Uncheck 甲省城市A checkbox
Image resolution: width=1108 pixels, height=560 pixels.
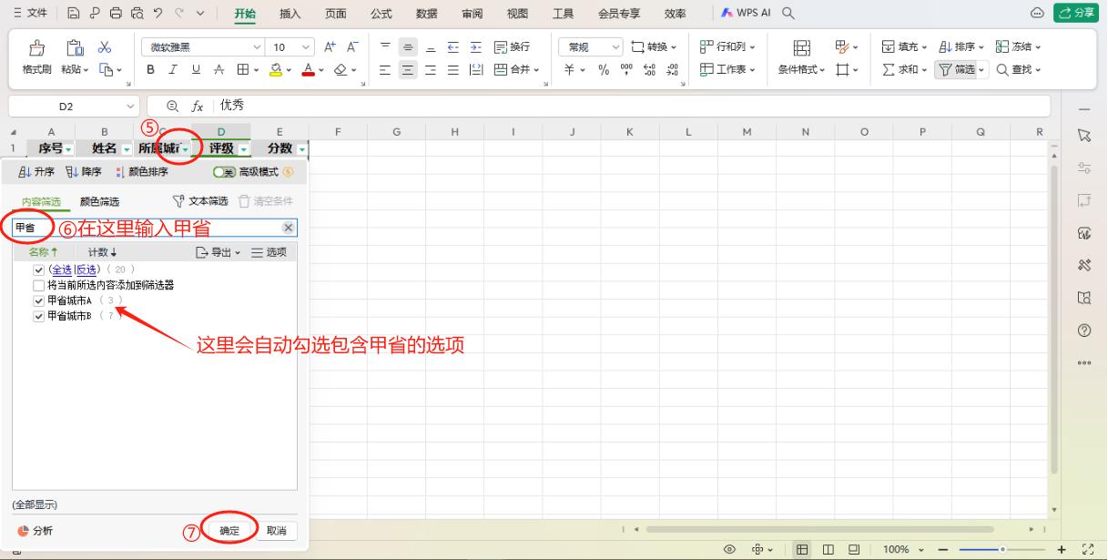click(38, 300)
